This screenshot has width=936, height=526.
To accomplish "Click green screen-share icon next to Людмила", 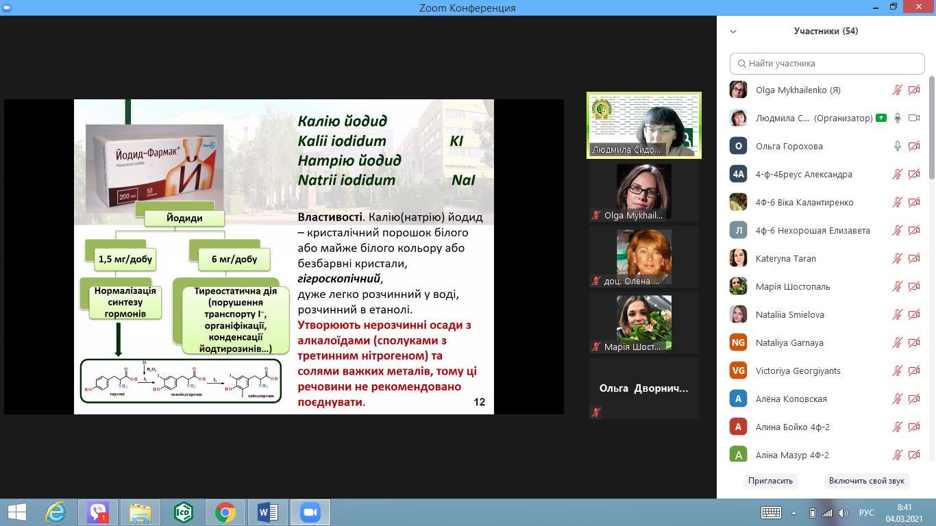I will (x=880, y=118).
